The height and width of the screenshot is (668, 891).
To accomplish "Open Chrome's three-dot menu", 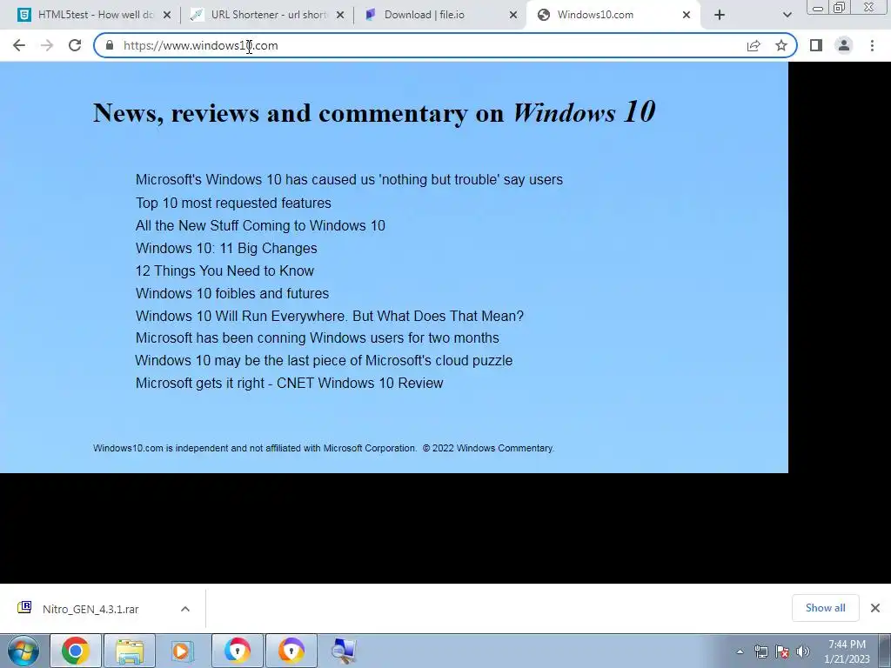I will tap(872, 45).
